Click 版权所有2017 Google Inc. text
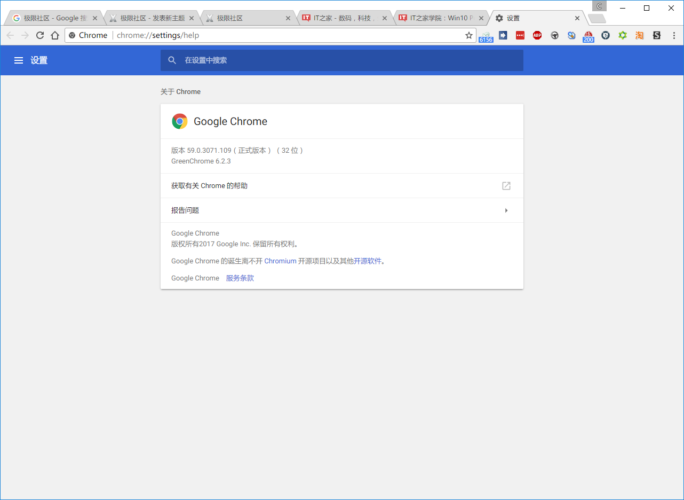The image size is (684, 500). pyautogui.click(x=211, y=244)
